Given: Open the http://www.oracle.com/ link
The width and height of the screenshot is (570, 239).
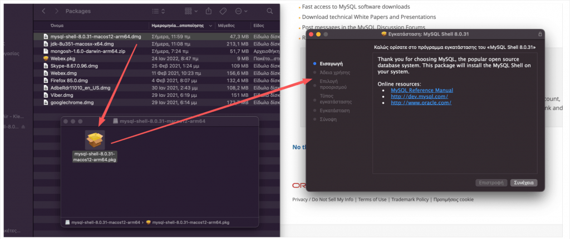Looking at the screenshot, I should click(421, 103).
